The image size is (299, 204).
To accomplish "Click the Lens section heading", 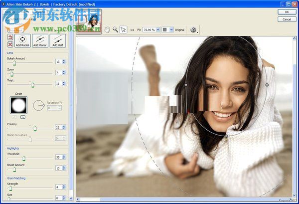I will 10,53.
